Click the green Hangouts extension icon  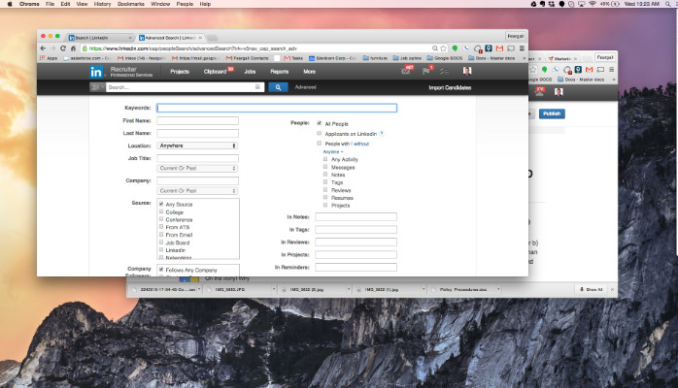tap(455, 48)
